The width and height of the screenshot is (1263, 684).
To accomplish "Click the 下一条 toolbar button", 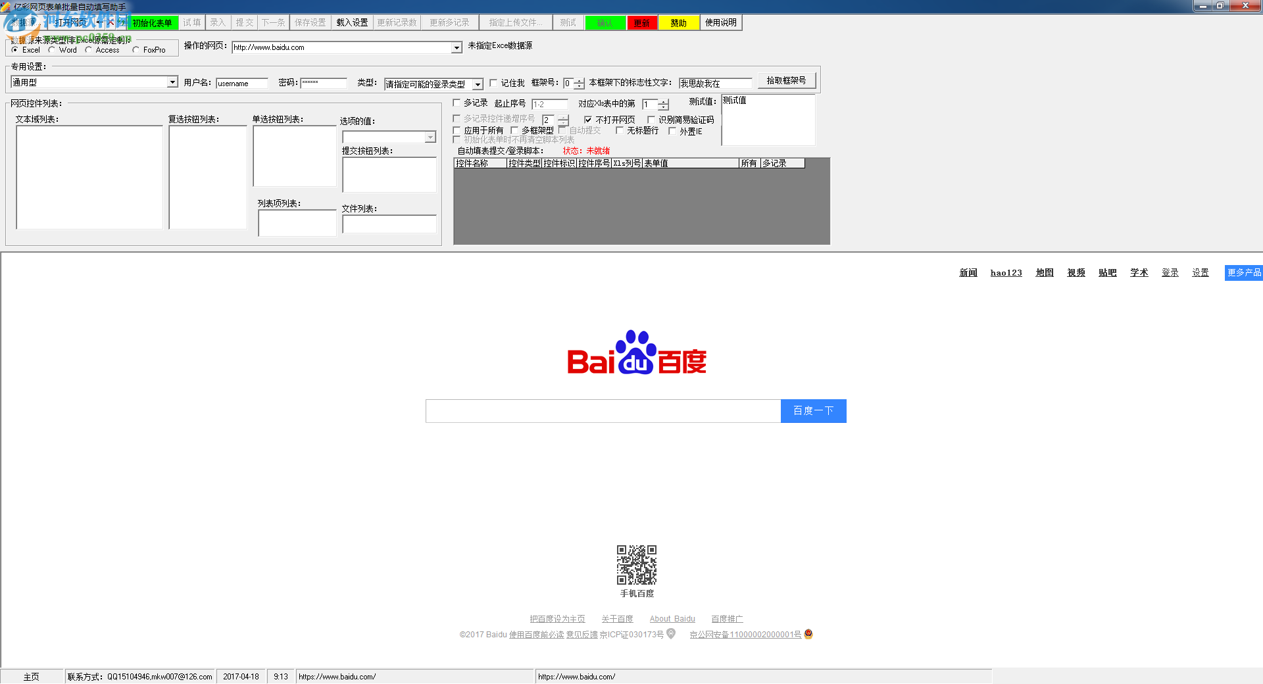I will pos(274,22).
